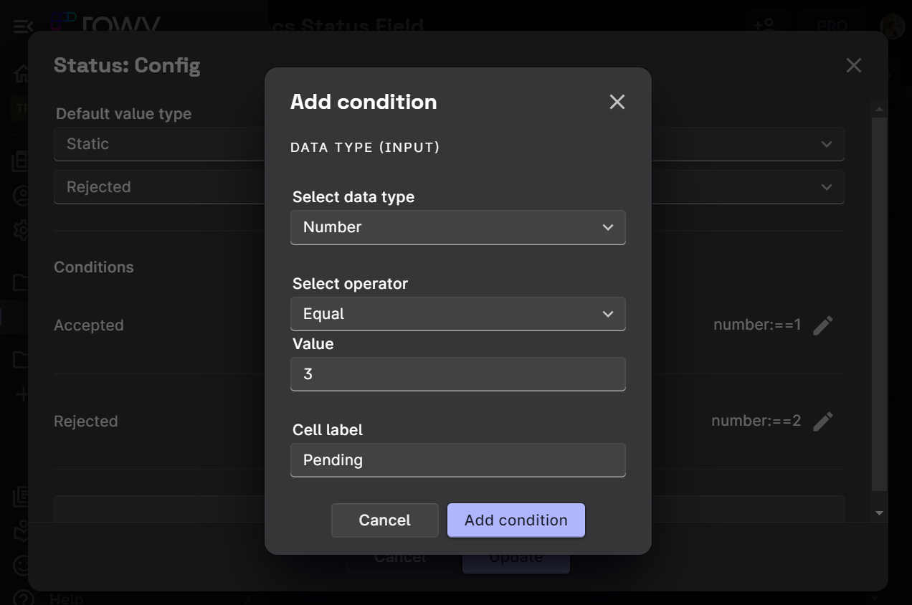Image resolution: width=912 pixels, height=605 pixels.
Task: Focus the Value input field
Action: tap(457, 374)
